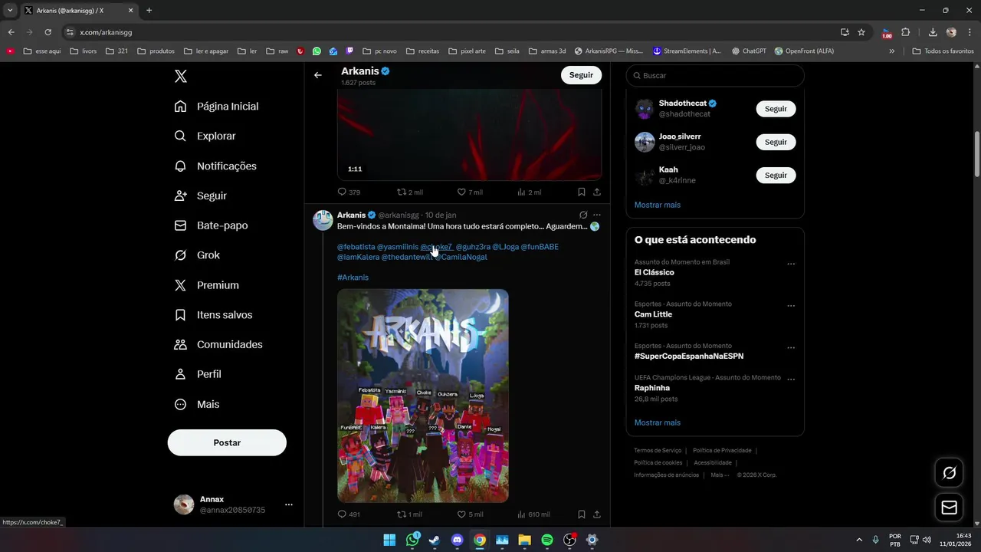Click the Política de Privacidade footer link
This screenshot has width=981, height=552.
[x=722, y=451]
